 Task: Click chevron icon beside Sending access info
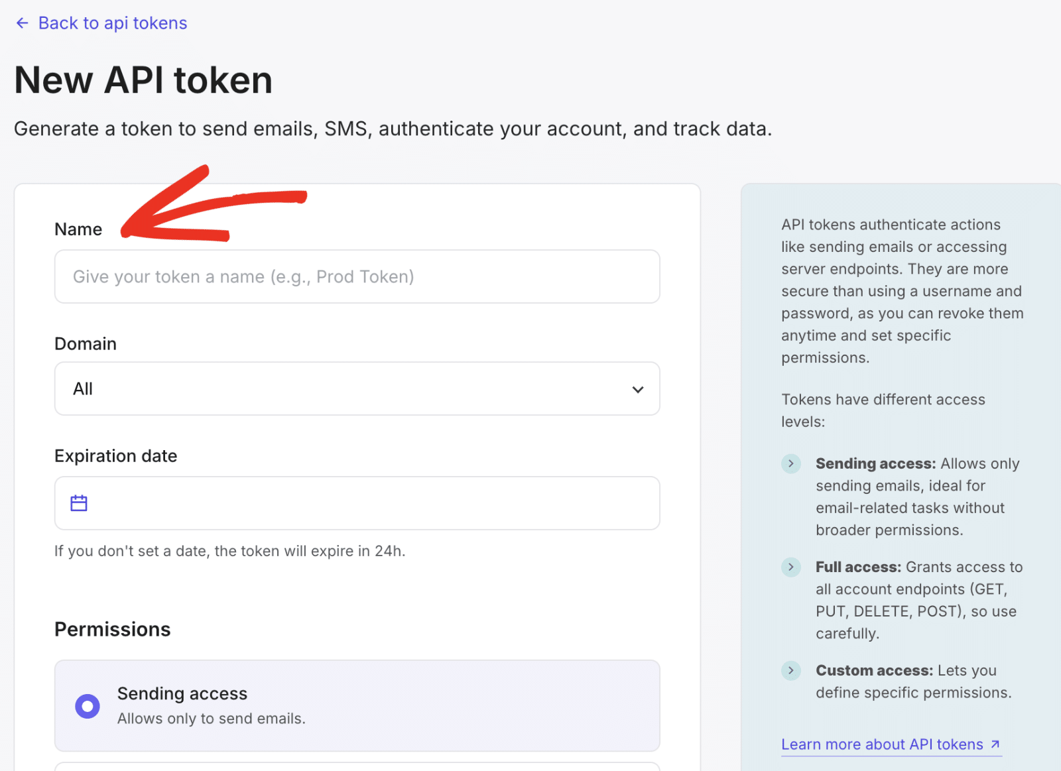point(791,463)
